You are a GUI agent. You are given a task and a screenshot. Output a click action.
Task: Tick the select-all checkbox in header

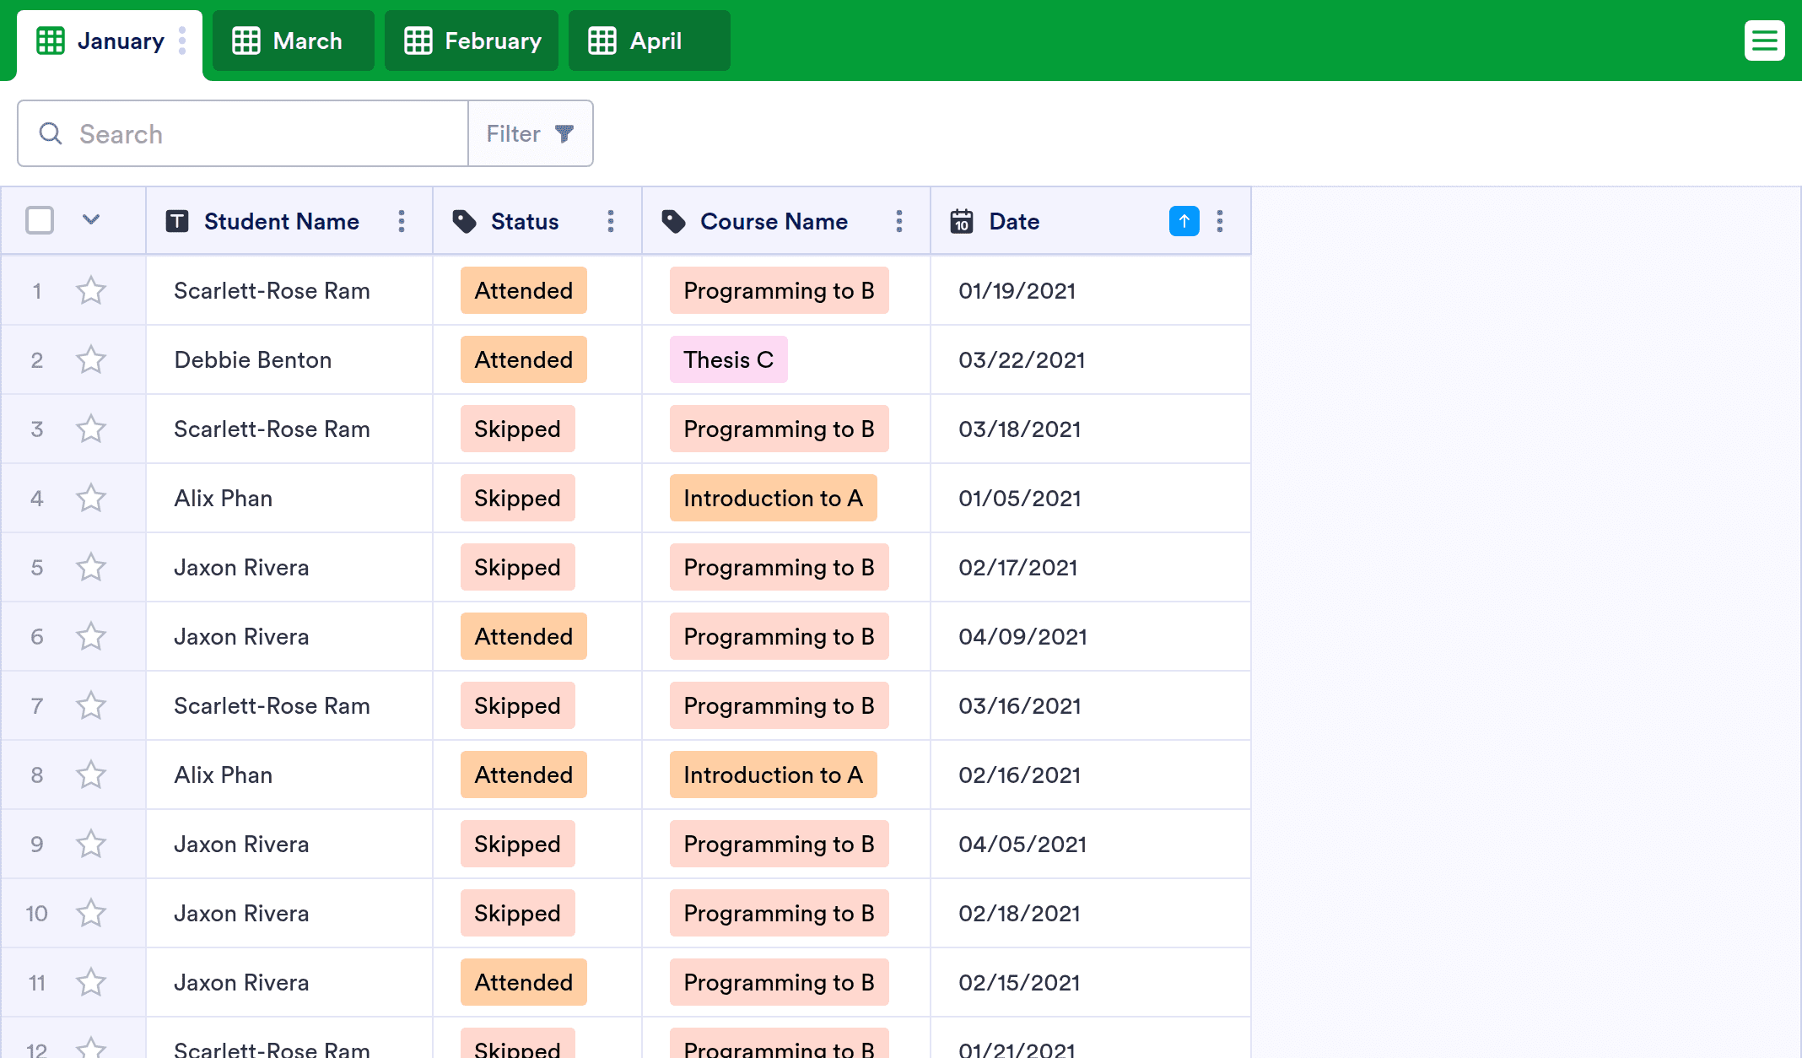(x=40, y=220)
